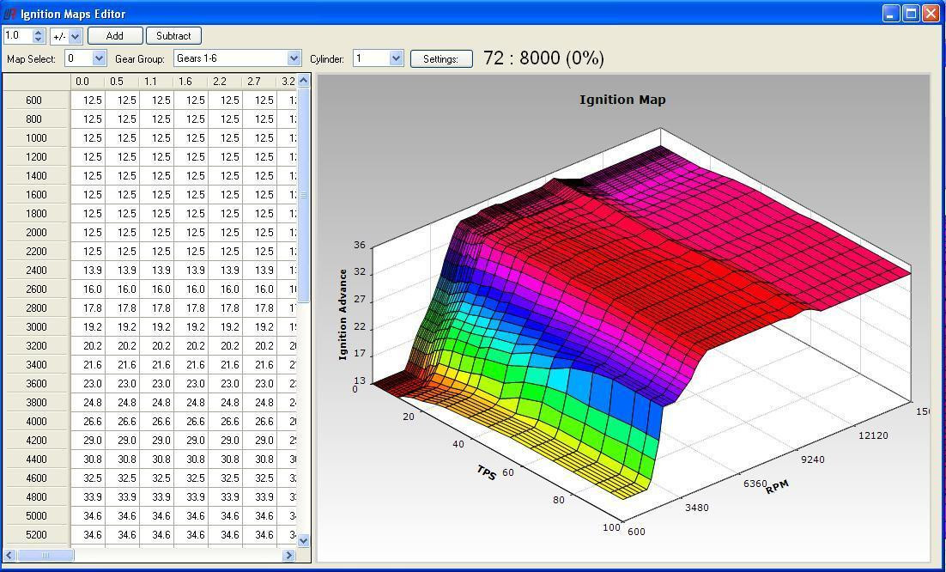Open the Map Select dropdown
946x572 pixels.
pos(101,58)
